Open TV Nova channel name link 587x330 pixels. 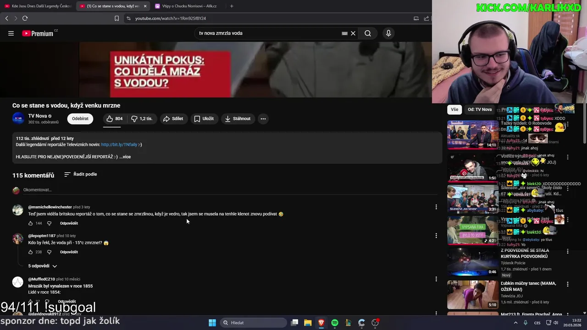click(38, 116)
